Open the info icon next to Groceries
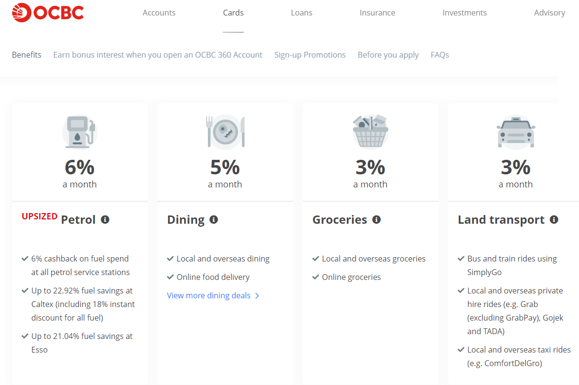The image size is (579, 385). (376, 219)
